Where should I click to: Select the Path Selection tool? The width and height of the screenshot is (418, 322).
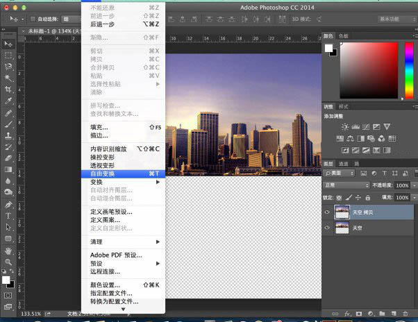(x=8, y=227)
